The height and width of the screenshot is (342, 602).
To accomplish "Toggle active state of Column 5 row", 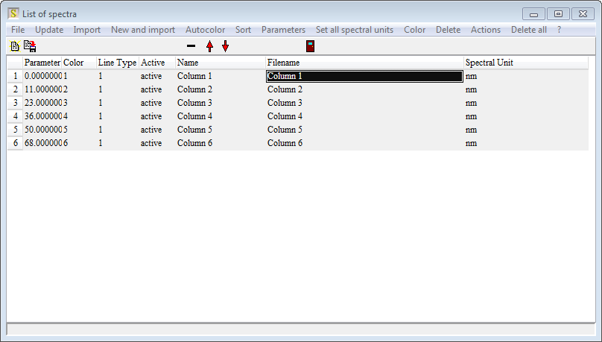I will pyautogui.click(x=151, y=130).
